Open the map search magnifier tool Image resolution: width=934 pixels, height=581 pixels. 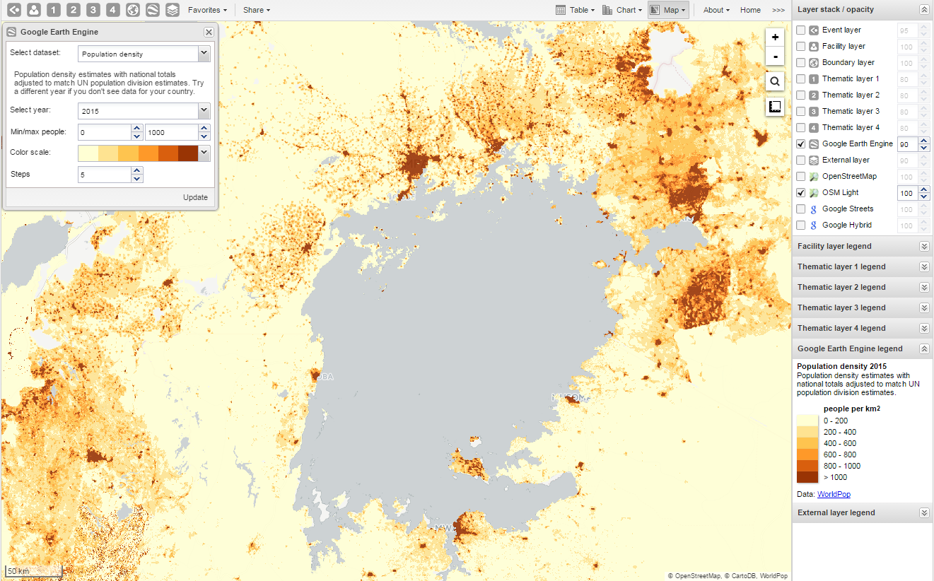tap(775, 81)
